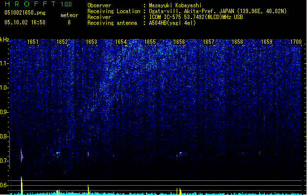Viewport: 307px width, 195px height.
Task: Click the meteor echo just before 1653
Action: point(88,154)
